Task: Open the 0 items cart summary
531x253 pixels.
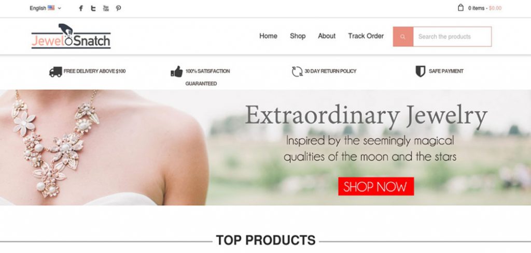Action: point(485,8)
